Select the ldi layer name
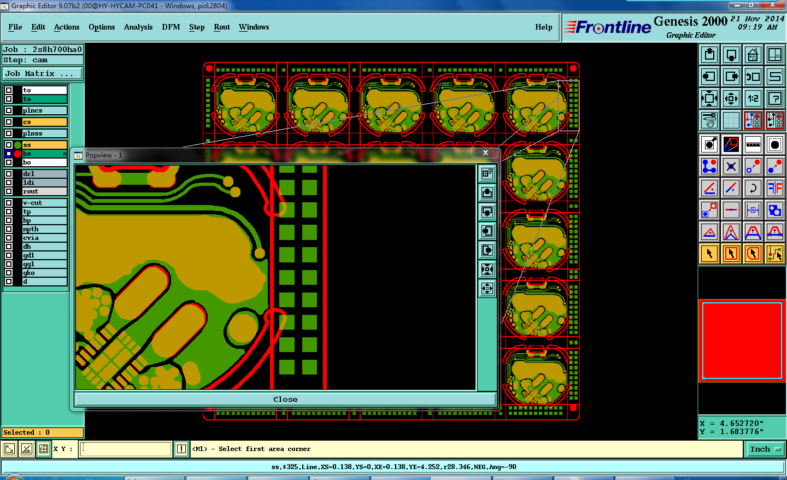The image size is (787, 480). tap(44, 183)
